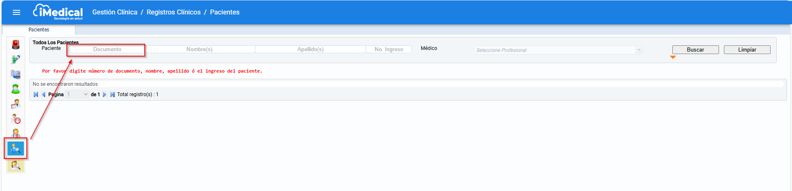Click the bottom magnifier person icon
Screen dimensions: 792x191
tap(16, 166)
